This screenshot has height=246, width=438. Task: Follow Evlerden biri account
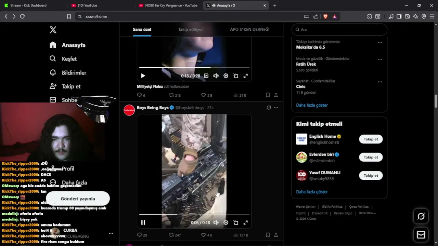pos(371,157)
